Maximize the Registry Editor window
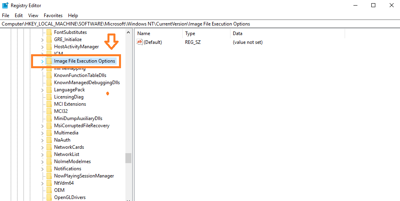 coord(373,5)
